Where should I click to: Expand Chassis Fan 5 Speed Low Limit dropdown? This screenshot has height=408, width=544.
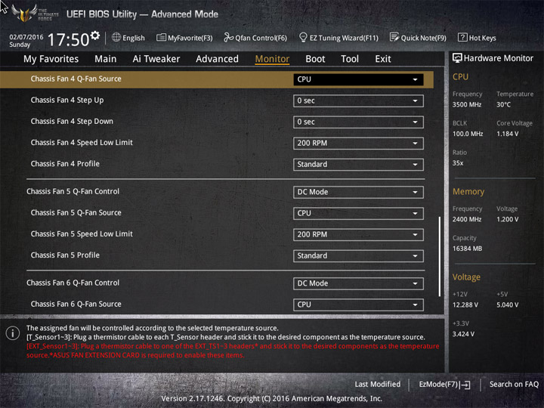(358, 234)
